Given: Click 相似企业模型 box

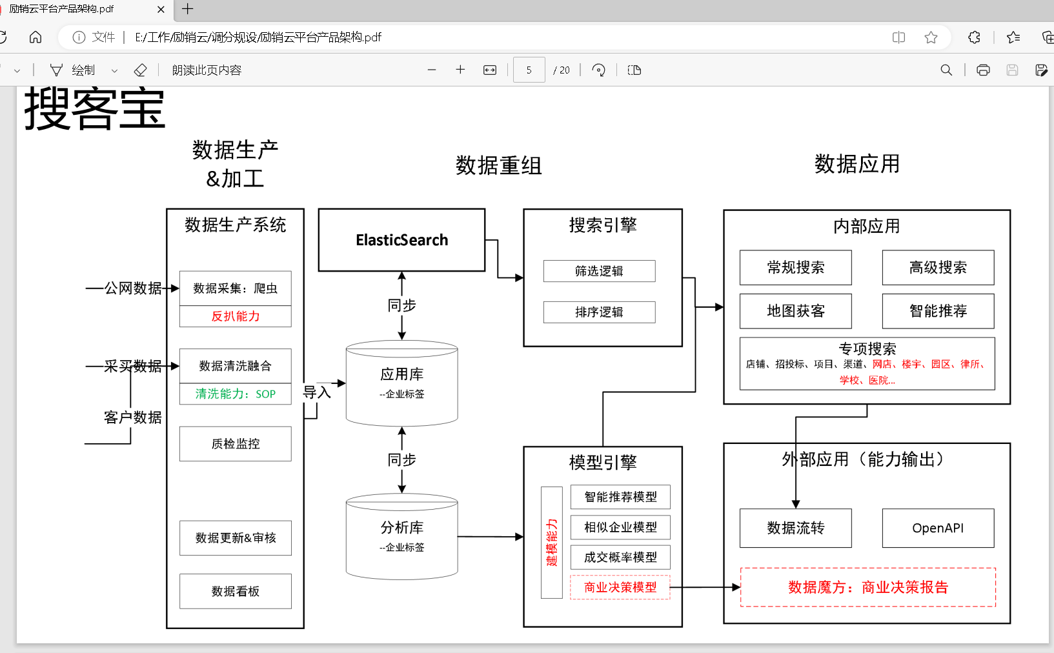Looking at the screenshot, I should [x=620, y=527].
